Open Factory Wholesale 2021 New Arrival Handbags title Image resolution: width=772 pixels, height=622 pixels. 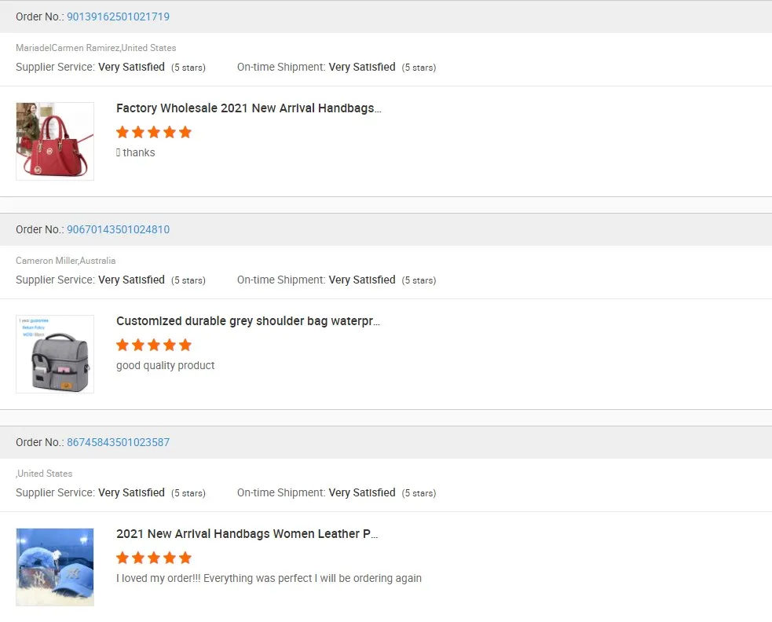click(x=248, y=108)
